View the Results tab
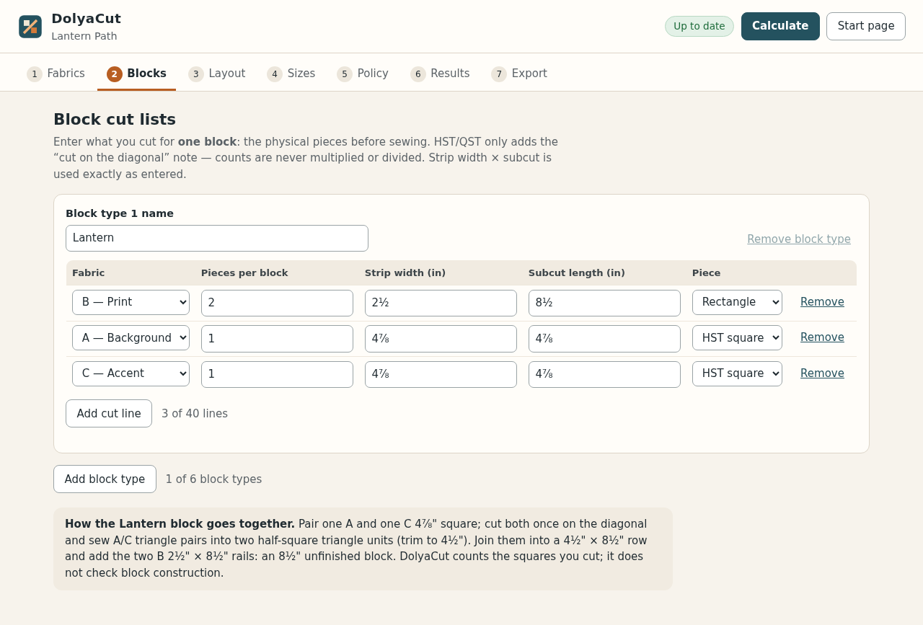Image resolution: width=923 pixels, height=625 pixels. [440, 74]
